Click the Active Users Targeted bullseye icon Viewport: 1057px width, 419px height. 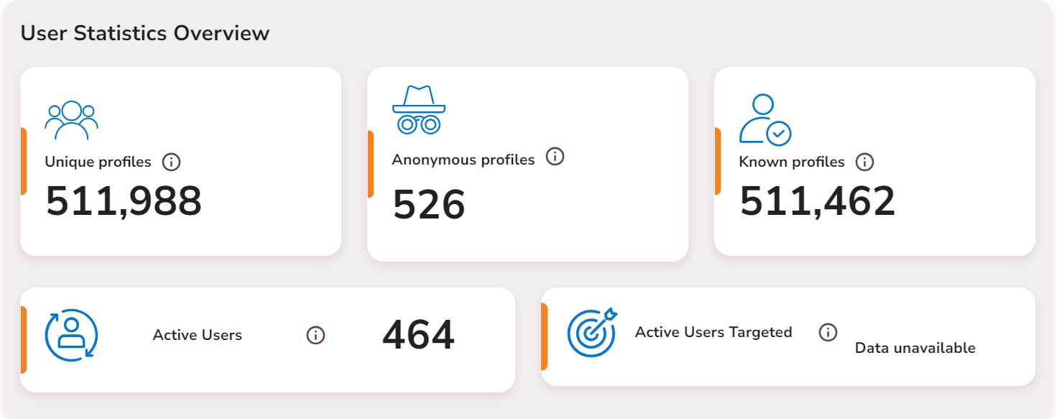592,333
